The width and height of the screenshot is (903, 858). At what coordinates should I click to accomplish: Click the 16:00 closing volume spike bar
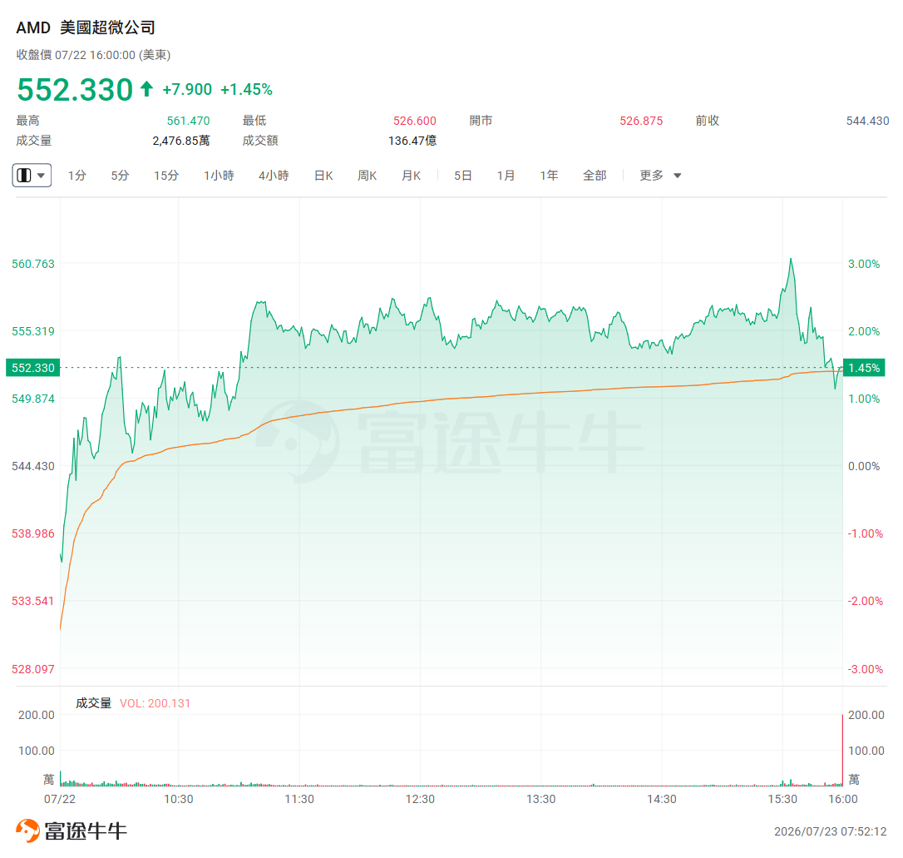[x=842, y=751]
